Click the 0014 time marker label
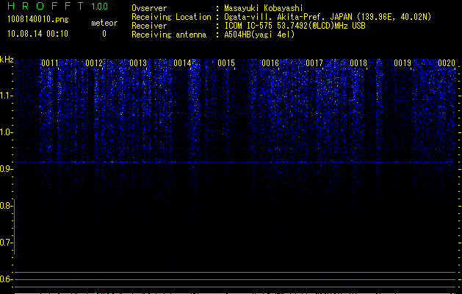This screenshot has height=294, width=462. pos(182,63)
